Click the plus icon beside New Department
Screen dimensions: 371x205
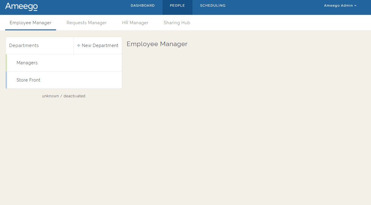(79, 45)
